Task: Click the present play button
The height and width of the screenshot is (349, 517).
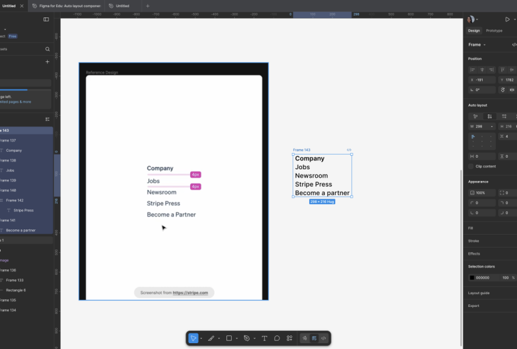Action: click(x=507, y=19)
